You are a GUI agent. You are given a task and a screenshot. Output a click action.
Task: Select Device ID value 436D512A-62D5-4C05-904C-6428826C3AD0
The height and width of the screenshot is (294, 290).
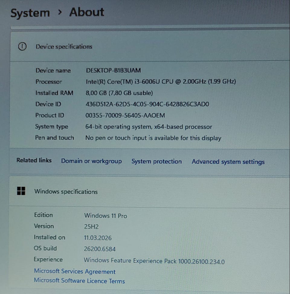click(147, 104)
